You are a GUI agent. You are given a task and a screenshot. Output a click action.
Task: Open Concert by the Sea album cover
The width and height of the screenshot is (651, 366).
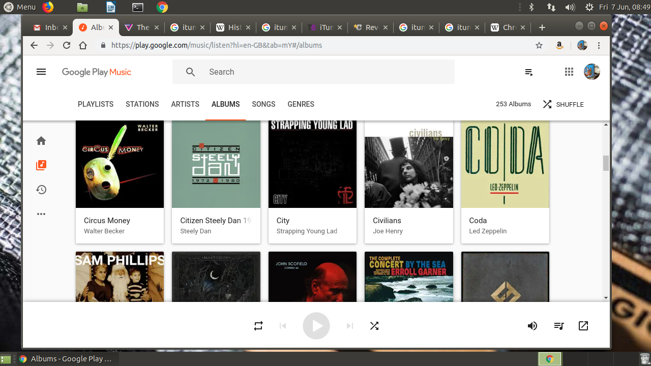[x=409, y=277]
